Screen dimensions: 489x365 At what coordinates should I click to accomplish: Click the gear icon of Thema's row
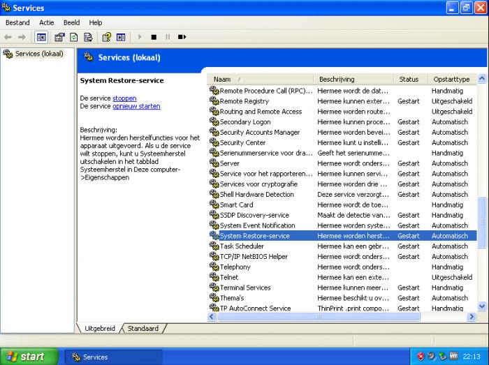(214, 298)
